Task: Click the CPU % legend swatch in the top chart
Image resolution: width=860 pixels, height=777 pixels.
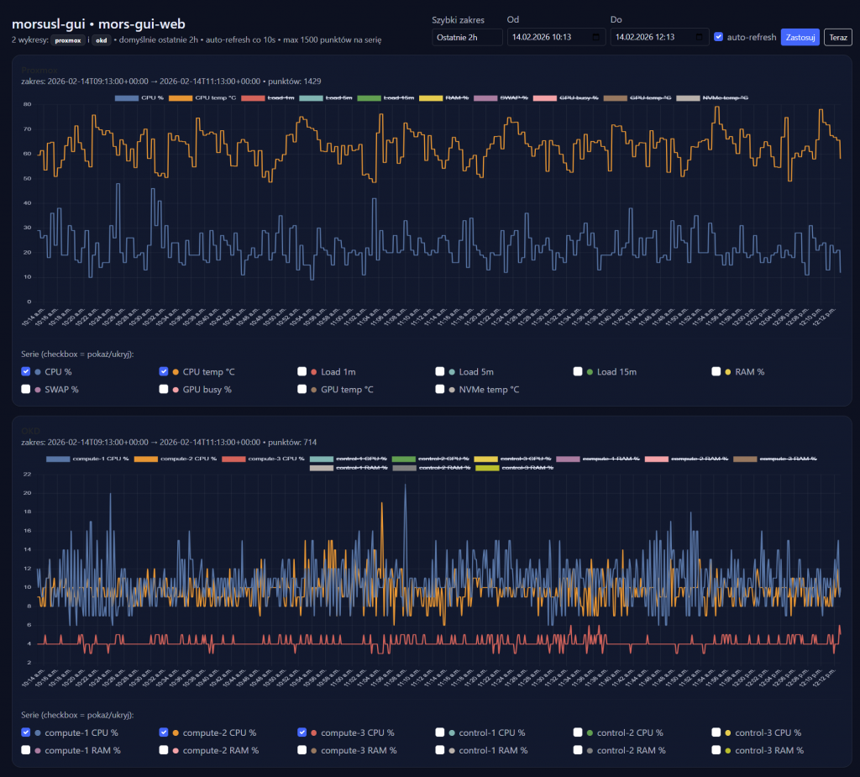Action: 126,98
